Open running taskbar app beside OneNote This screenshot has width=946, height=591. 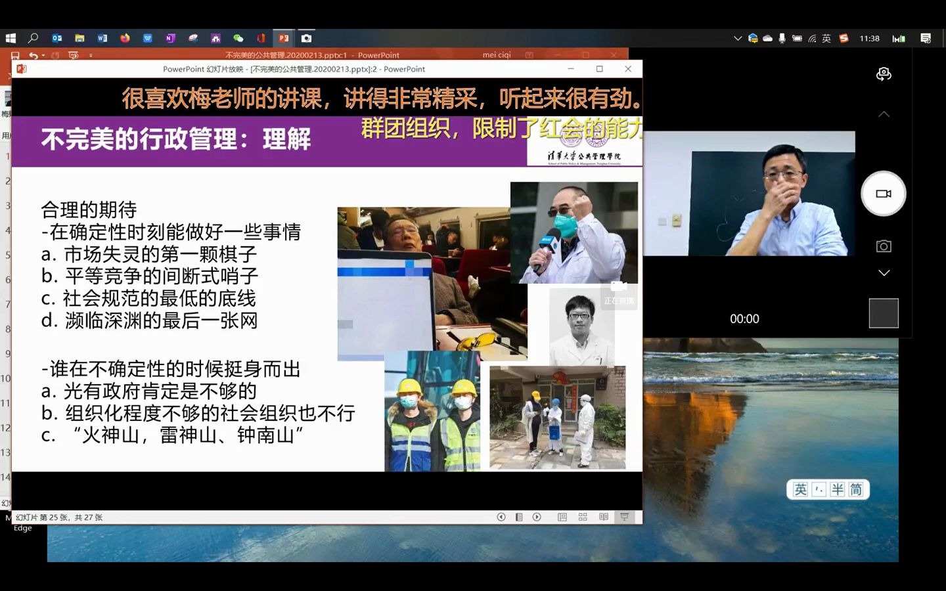tap(193, 38)
